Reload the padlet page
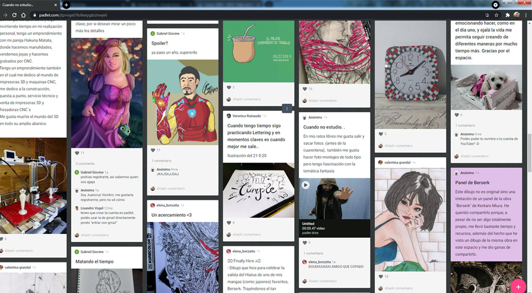 point(14,15)
